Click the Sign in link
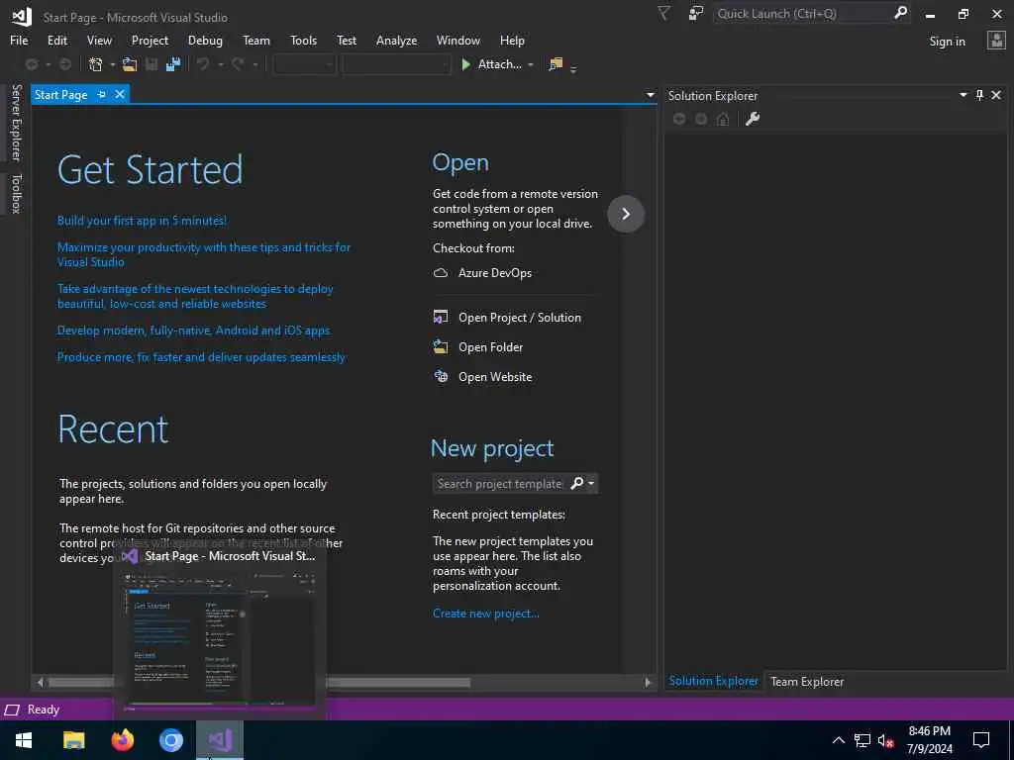This screenshot has height=760, width=1014. (947, 42)
